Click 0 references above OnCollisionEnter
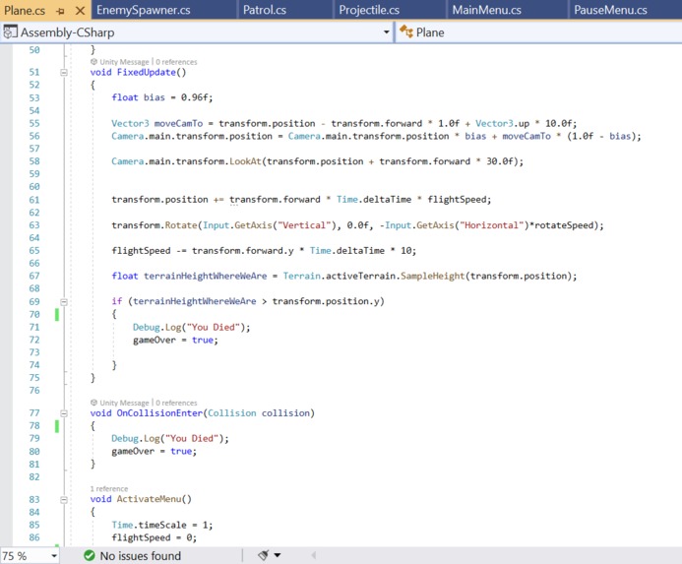 176,403
